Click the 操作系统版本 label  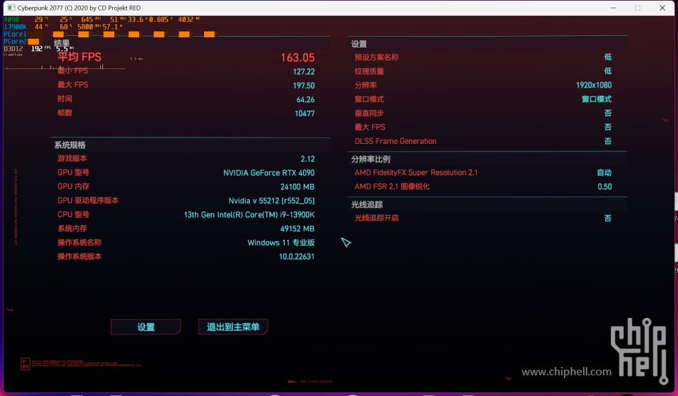pyautogui.click(x=79, y=256)
